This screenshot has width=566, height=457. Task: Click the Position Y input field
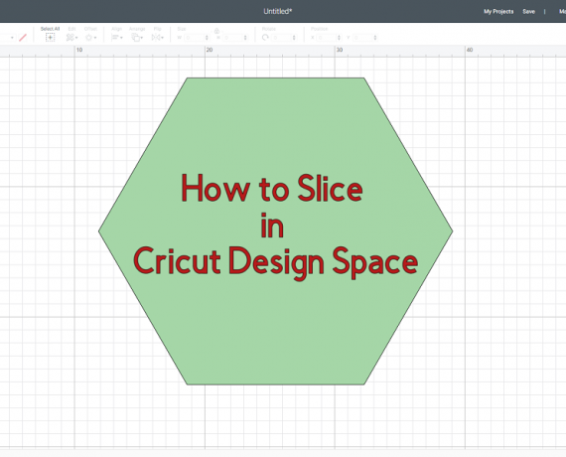pos(363,38)
